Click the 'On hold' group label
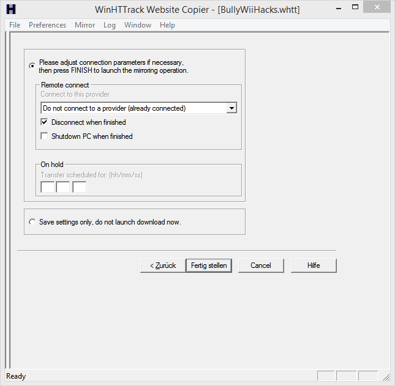The image size is (395, 386). pos(52,165)
